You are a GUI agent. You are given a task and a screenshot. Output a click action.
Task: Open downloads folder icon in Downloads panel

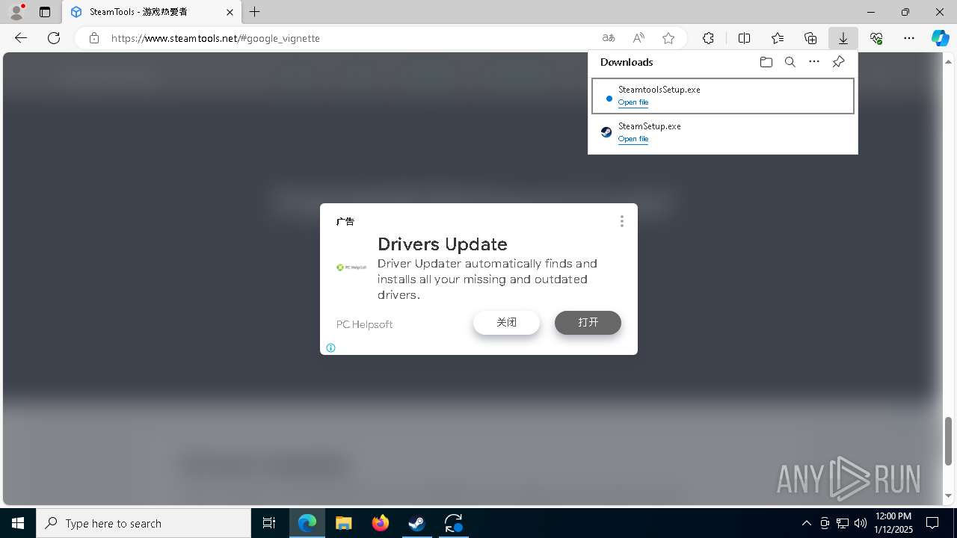[766, 62]
